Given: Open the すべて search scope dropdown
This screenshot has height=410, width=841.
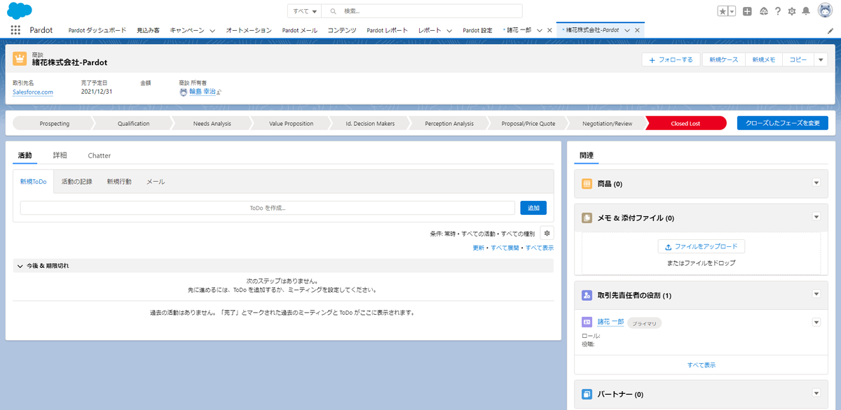Looking at the screenshot, I should point(305,11).
